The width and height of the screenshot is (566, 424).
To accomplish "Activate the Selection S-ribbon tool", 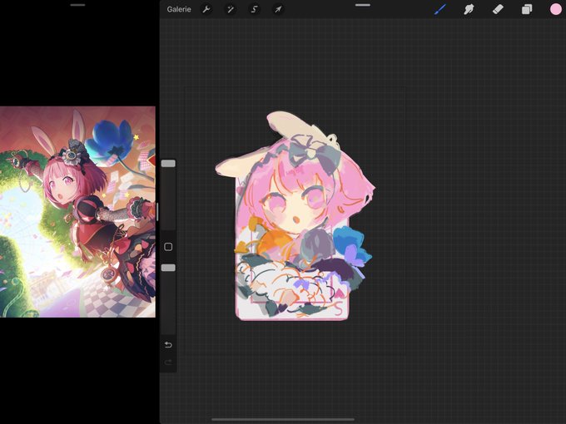I will tap(254, 9).
